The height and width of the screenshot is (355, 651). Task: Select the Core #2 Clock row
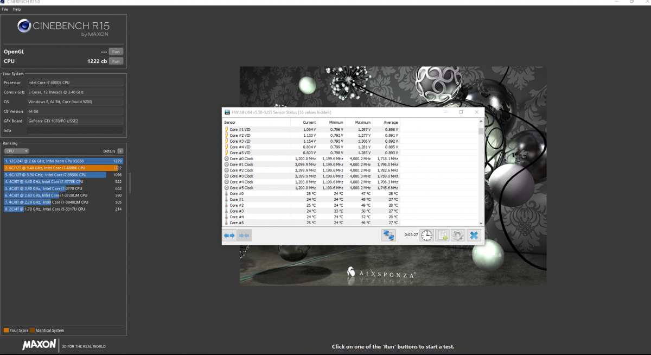click(312, 170)
